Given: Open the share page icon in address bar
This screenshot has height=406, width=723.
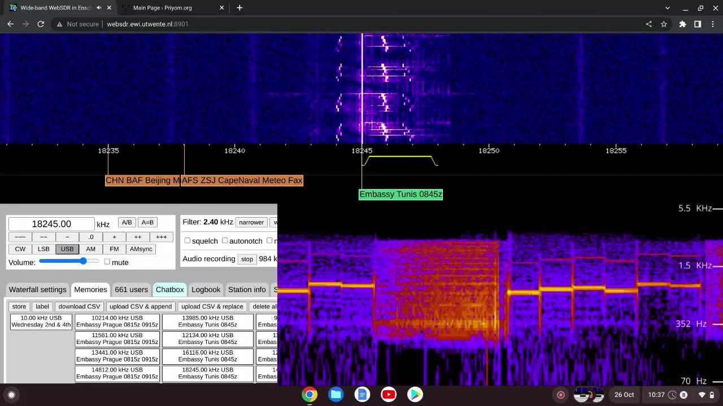Looking at the screenshot, I should (648, 24).
